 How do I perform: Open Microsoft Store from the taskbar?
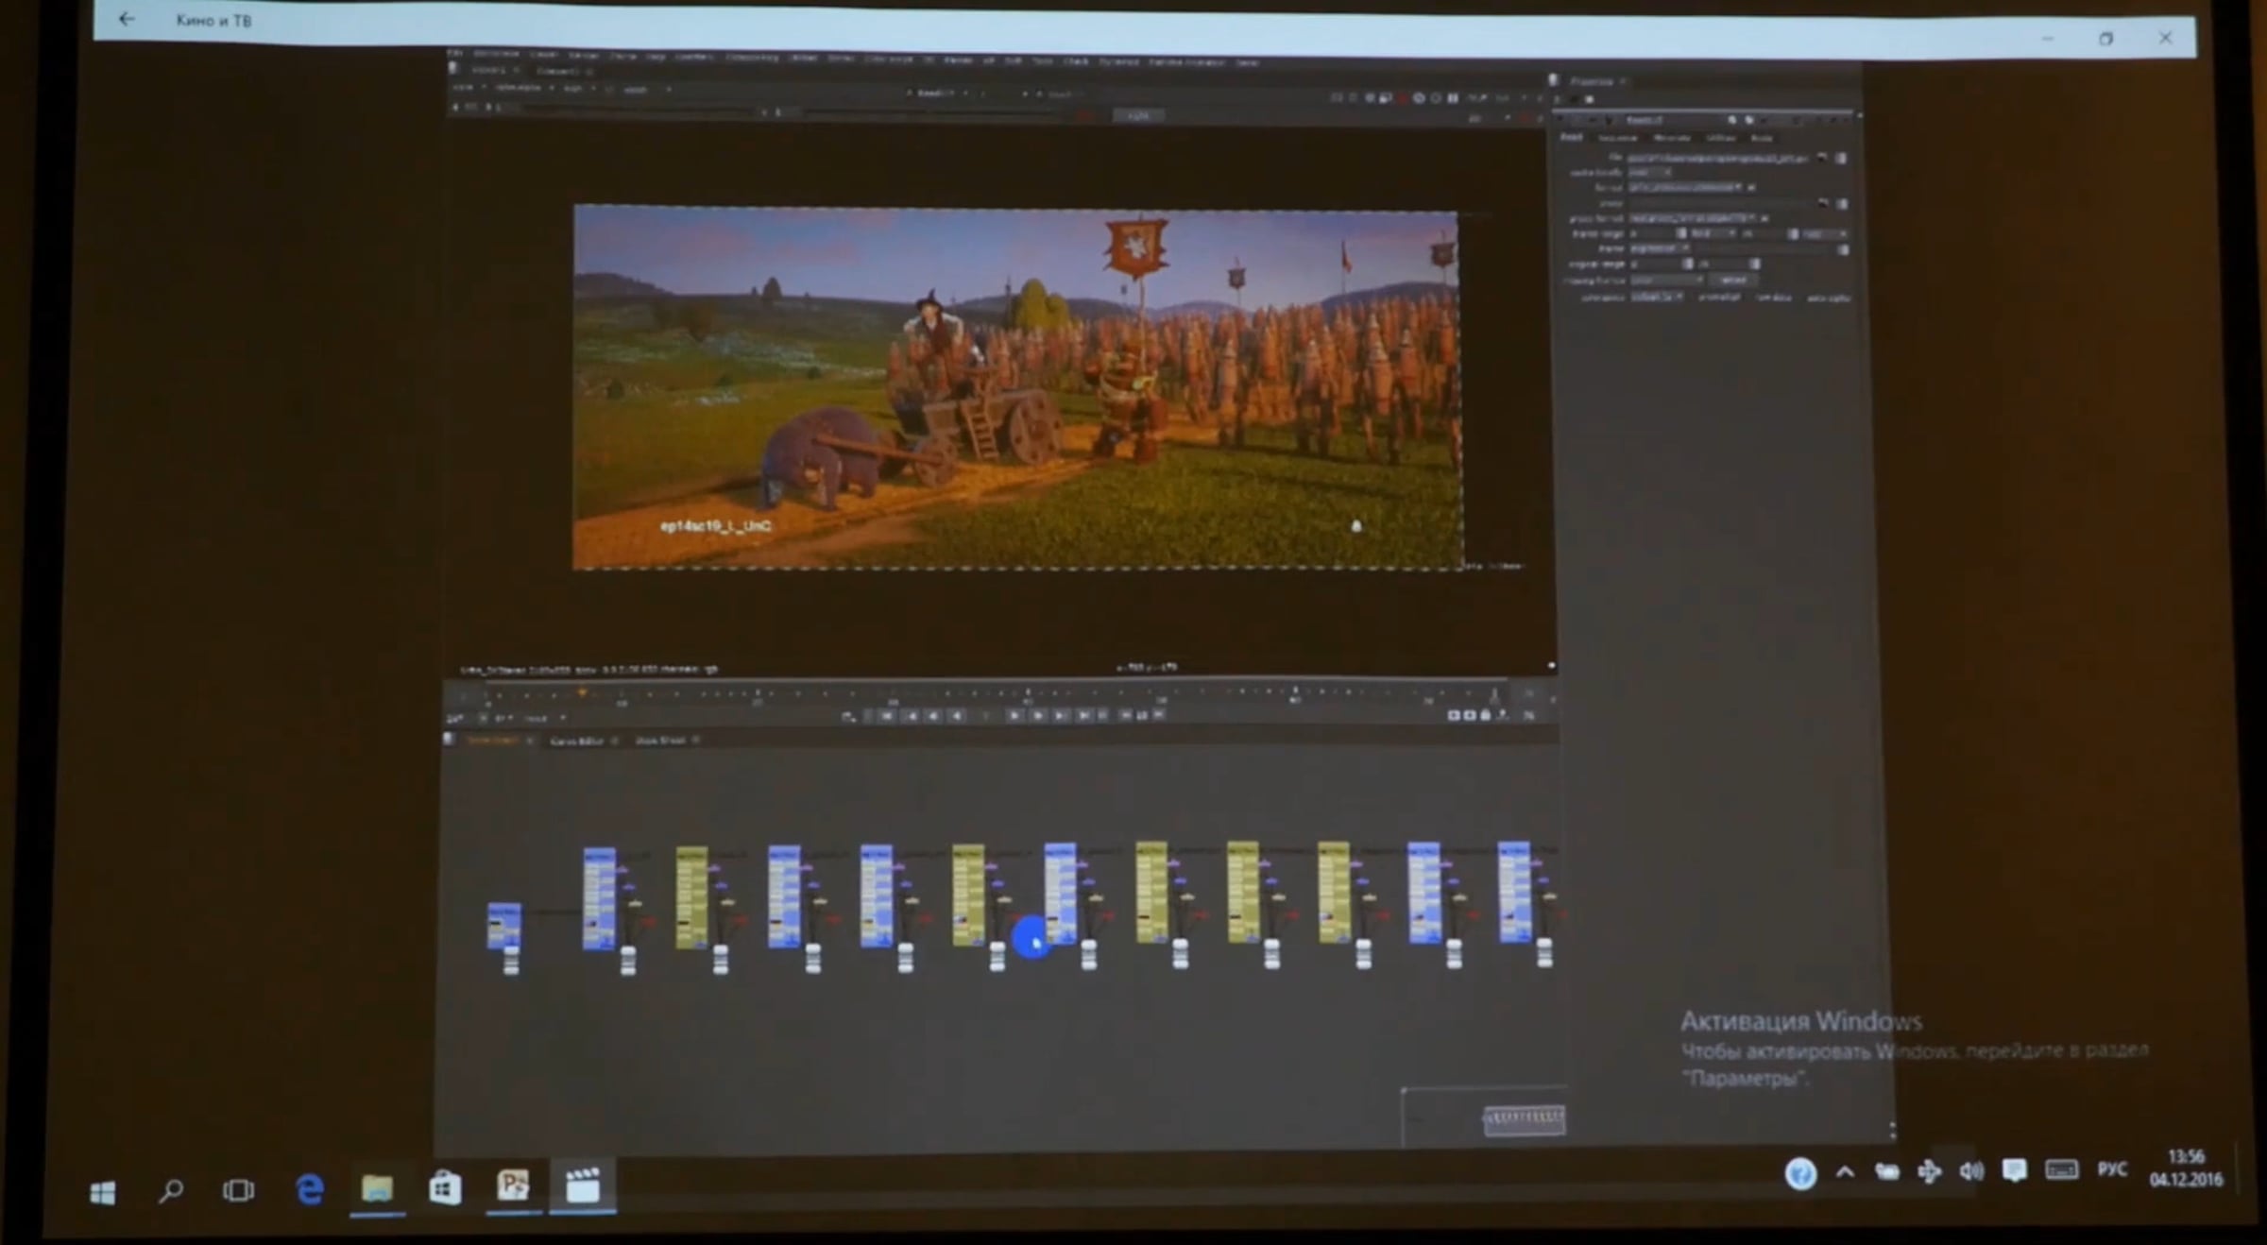(445, 1187)
